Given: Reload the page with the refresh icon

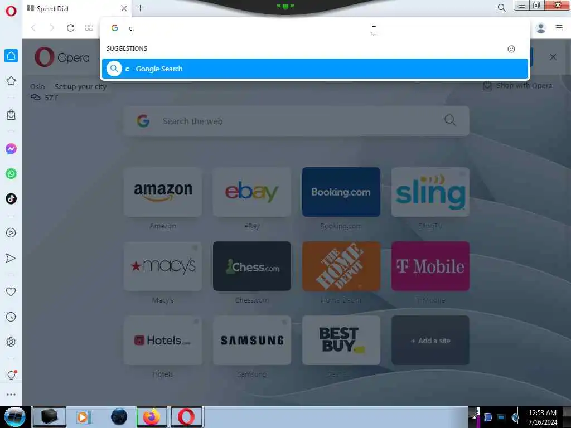Looking at the screenshot, I should coord(70,28).
